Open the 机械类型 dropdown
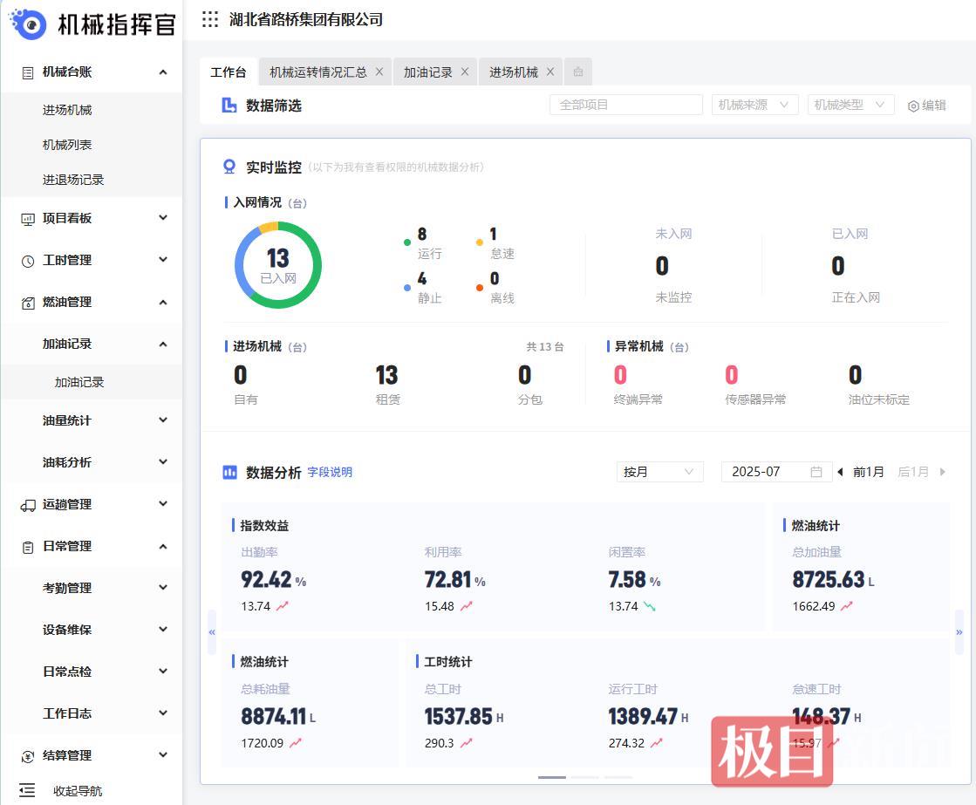976x805 pixels. pos(850,104)
